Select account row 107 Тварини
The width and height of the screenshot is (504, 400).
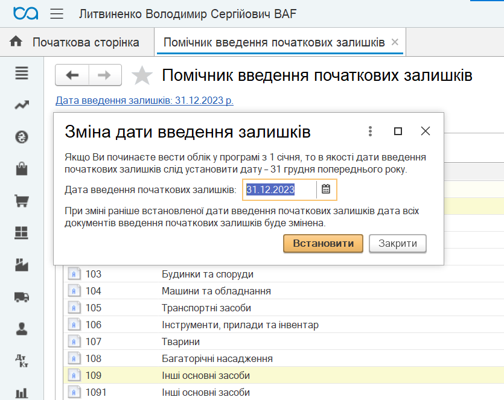[284, 341]
